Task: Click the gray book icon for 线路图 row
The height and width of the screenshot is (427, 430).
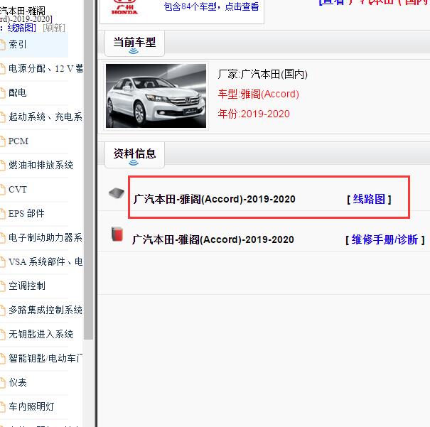Action: 117,193
